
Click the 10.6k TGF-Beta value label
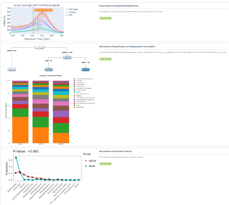tap(36, 30)
